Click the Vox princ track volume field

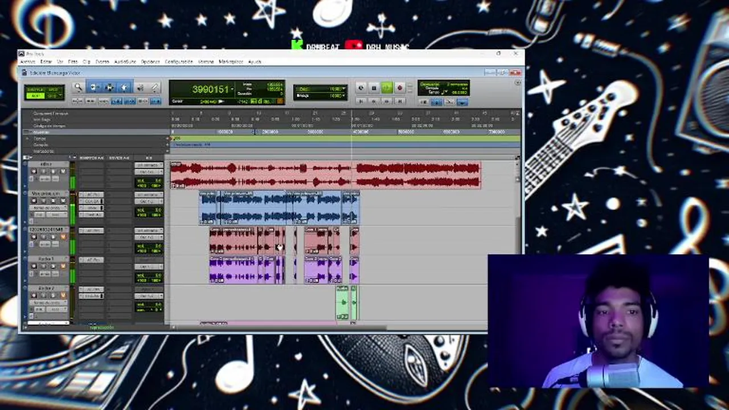coord(149,210)
